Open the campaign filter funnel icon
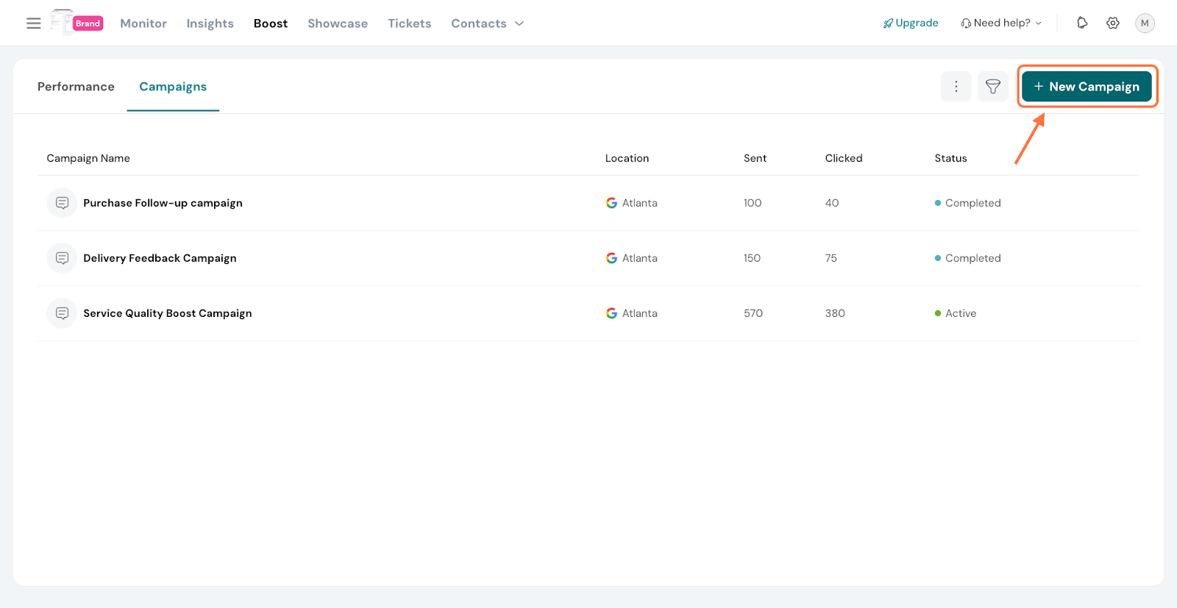This screenshot has height=608, width=1177. click(x=992, y=87)
